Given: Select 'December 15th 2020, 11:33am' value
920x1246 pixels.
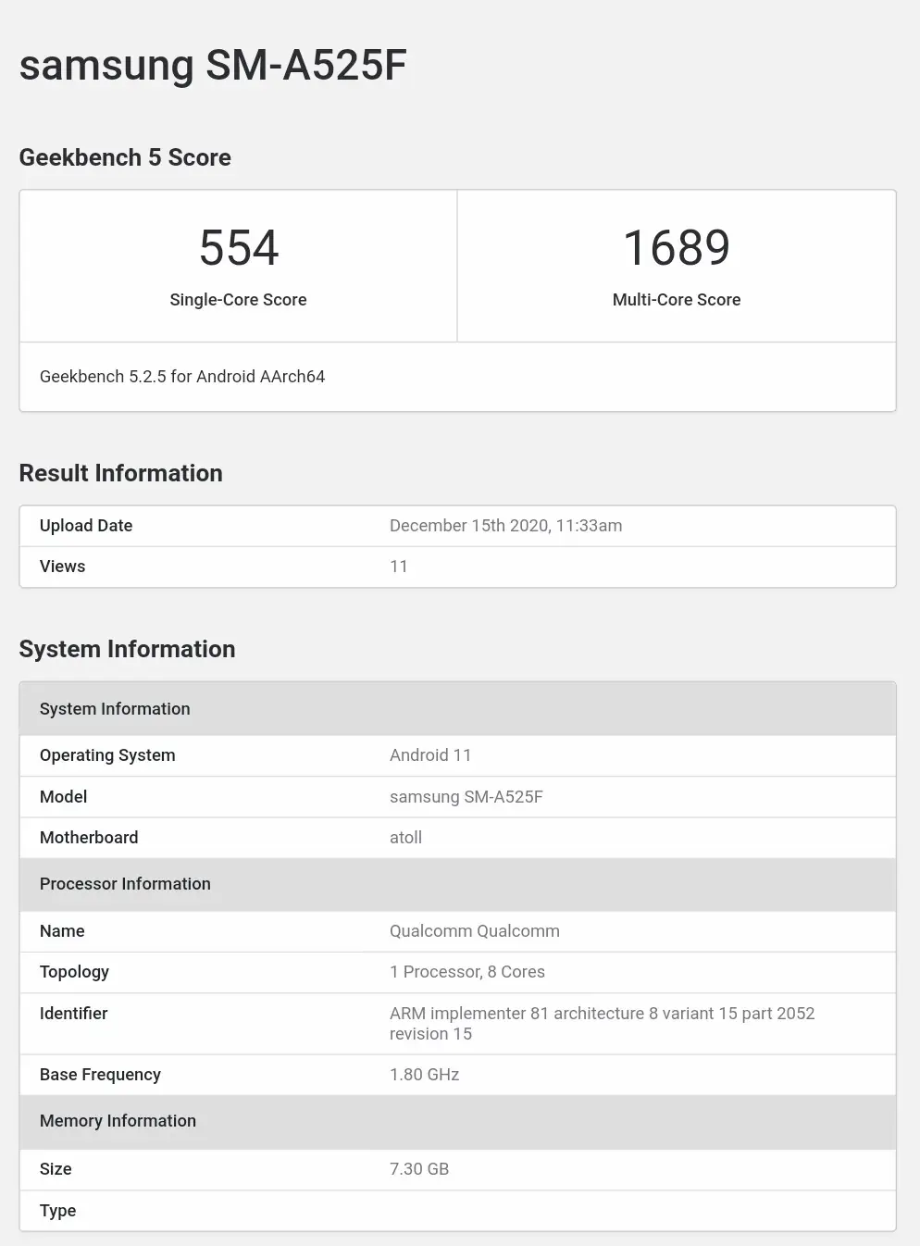Looking at the screenshot, I should (x=505, y=526).
